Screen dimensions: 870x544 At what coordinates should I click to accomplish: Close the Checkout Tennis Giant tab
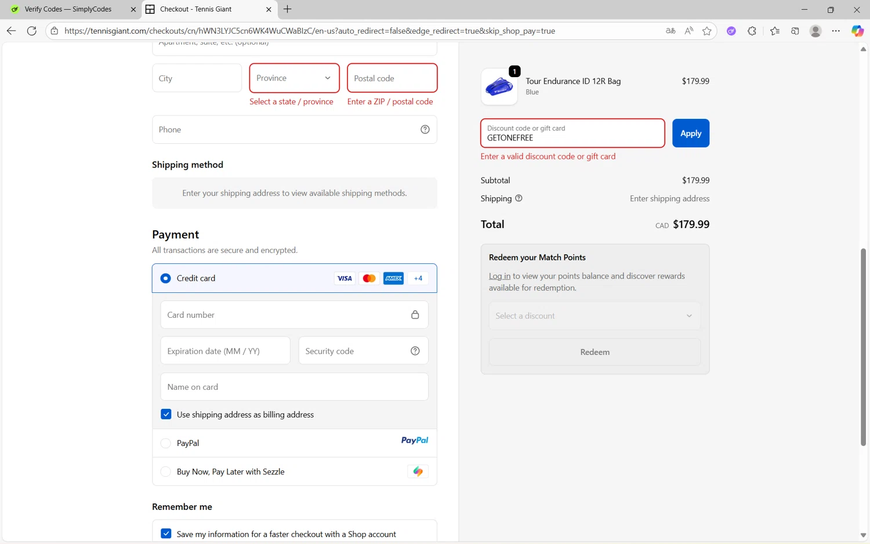tap(269, 9)
